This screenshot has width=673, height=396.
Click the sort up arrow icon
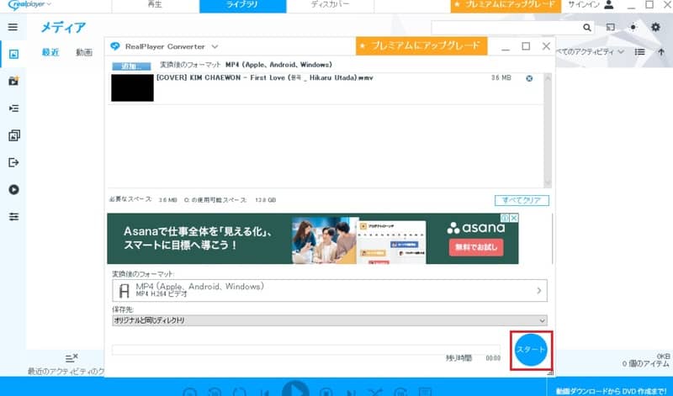pyautogui.click(x=661, y=52)
